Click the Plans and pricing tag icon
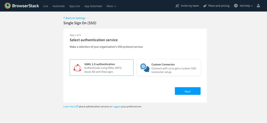This screenshot has width=267, height=123. pos(205,6)
